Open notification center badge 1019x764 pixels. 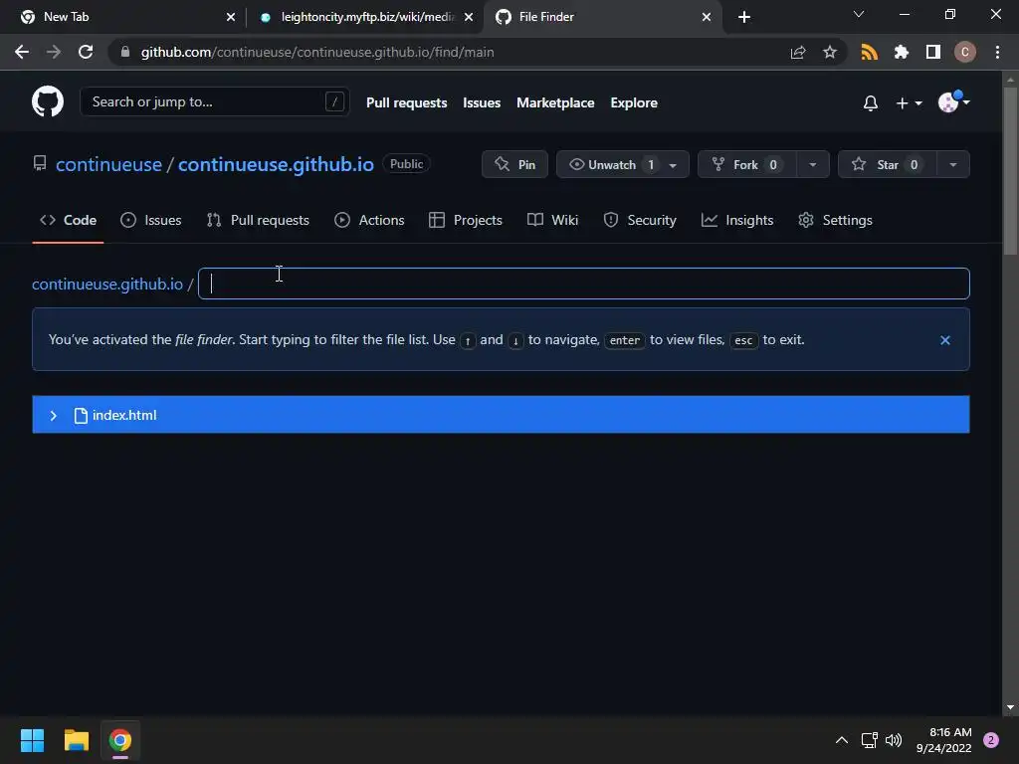pyautogui.click(x=991, y=740)
